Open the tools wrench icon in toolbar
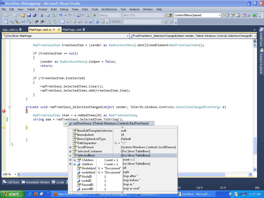The image size is (264, 198). 249,15
